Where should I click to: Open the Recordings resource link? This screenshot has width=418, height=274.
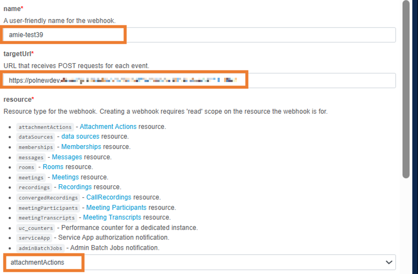[x=75, y=187]
